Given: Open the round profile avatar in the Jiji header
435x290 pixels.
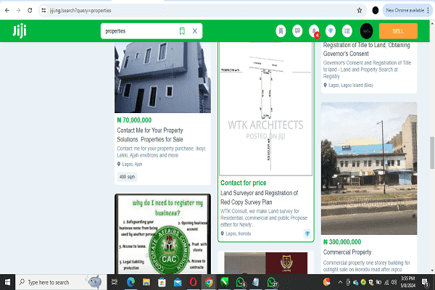Looking at the screenshot, I should coord(366,31).
